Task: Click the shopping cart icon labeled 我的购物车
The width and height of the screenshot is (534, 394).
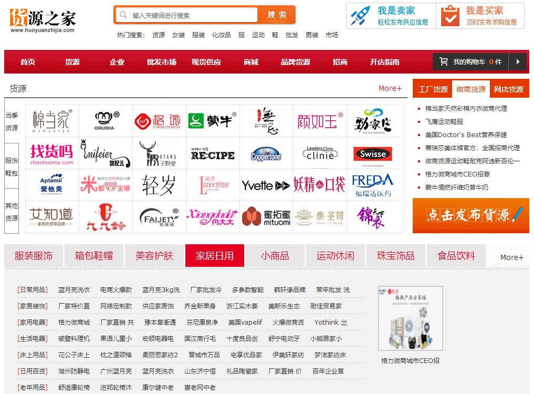Action: (444, 61)
